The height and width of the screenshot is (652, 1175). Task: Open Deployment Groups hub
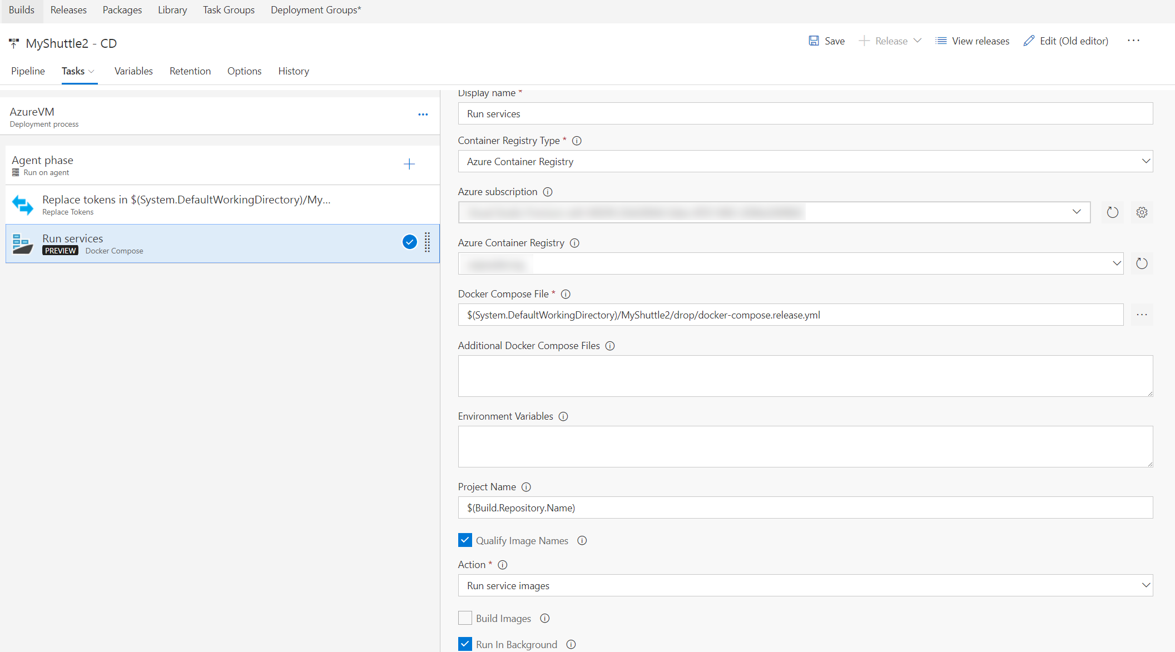[316, 10]
